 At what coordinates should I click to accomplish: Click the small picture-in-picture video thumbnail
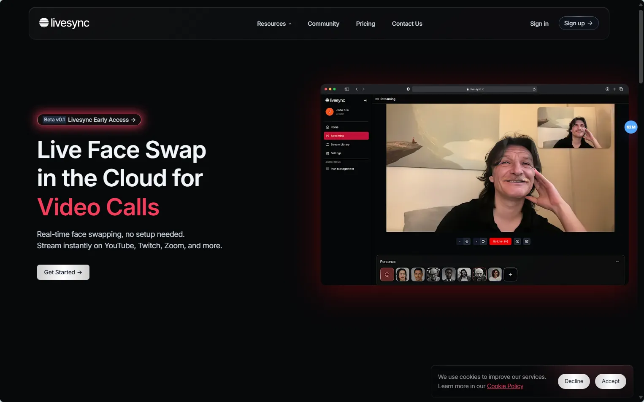pos(574,128)
